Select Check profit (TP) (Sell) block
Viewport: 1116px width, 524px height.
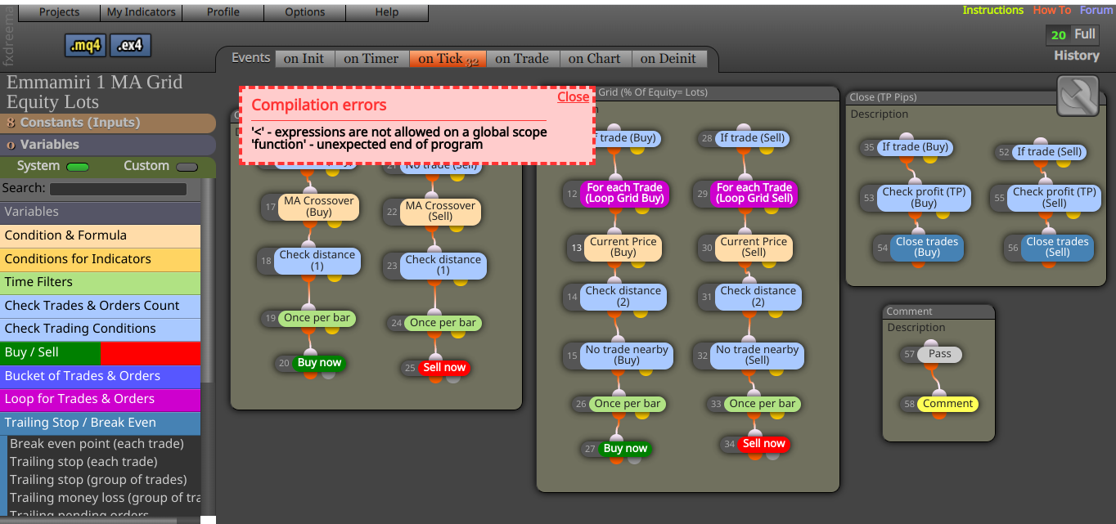point(1055,198)
